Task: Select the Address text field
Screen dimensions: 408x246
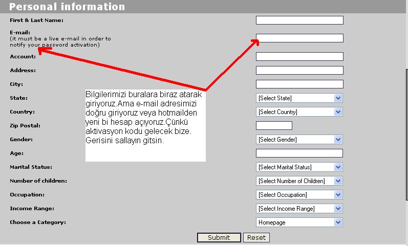Action: click(x=299, y=70)
